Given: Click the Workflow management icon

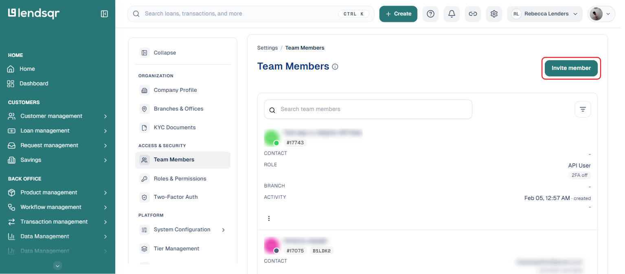Looking at the screenshot, I should coord(12,207).
